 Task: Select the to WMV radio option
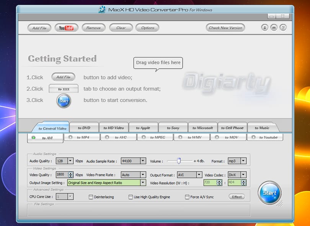(180, 137)
